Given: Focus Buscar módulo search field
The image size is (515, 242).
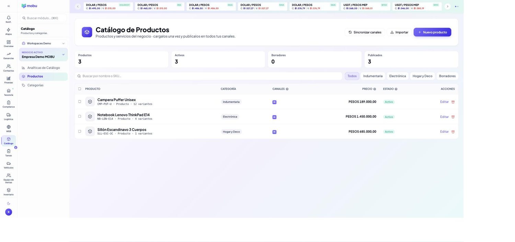Looking at the screenshot, I should pos(43,18).
